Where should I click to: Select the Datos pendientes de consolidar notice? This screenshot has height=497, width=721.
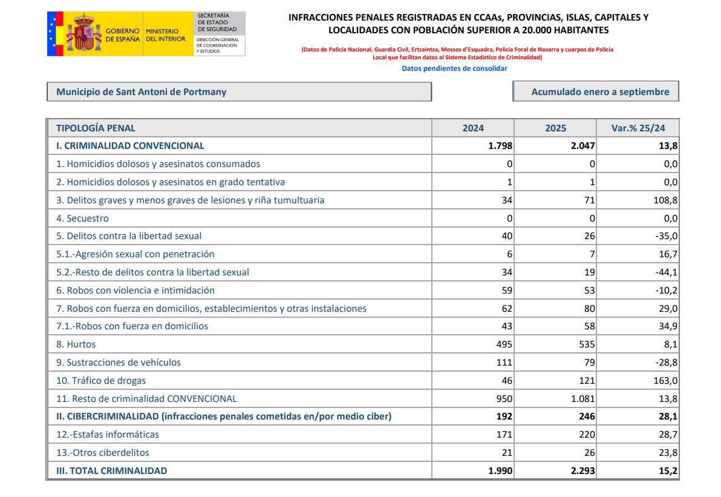(x=454, y=68)
